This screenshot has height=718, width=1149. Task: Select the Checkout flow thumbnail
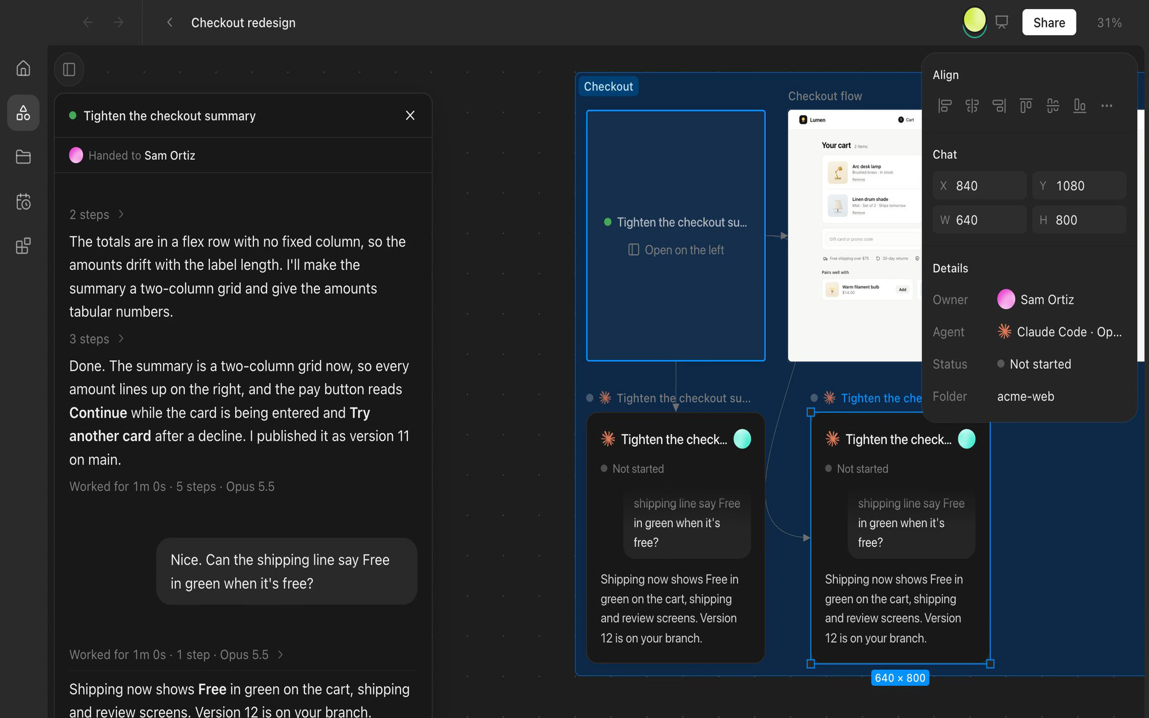pyautogui.click(x=854, y=236)
